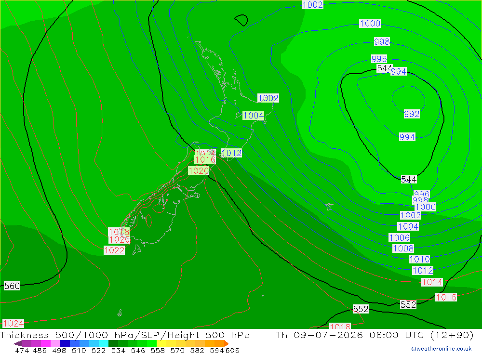Click the 1016 label with green background
The image size is (482, 353).
pos(205,160)
